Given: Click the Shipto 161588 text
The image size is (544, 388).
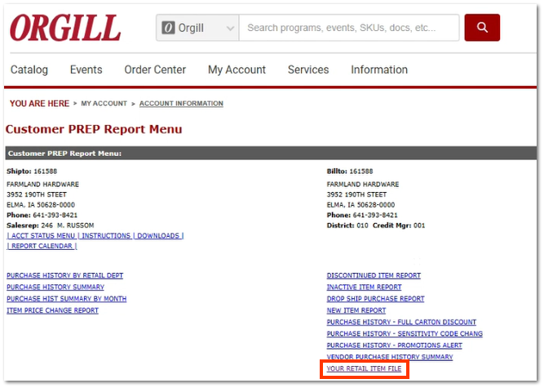Looking at the screenshot, I should (x=32, y=172).
